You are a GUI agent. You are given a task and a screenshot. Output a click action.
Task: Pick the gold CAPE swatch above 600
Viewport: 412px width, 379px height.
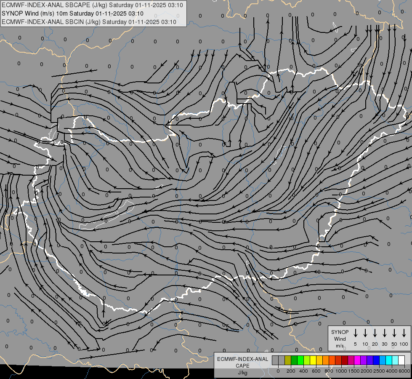point(319,360)
